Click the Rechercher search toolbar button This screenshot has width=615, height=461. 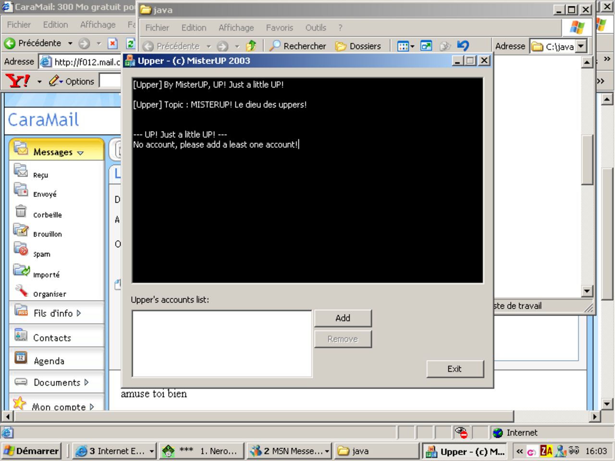click(x=298, y=46)
